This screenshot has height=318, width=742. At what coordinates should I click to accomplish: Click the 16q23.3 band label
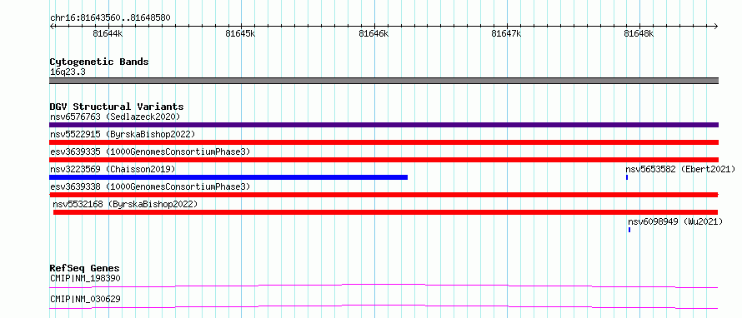coord(68,72)
